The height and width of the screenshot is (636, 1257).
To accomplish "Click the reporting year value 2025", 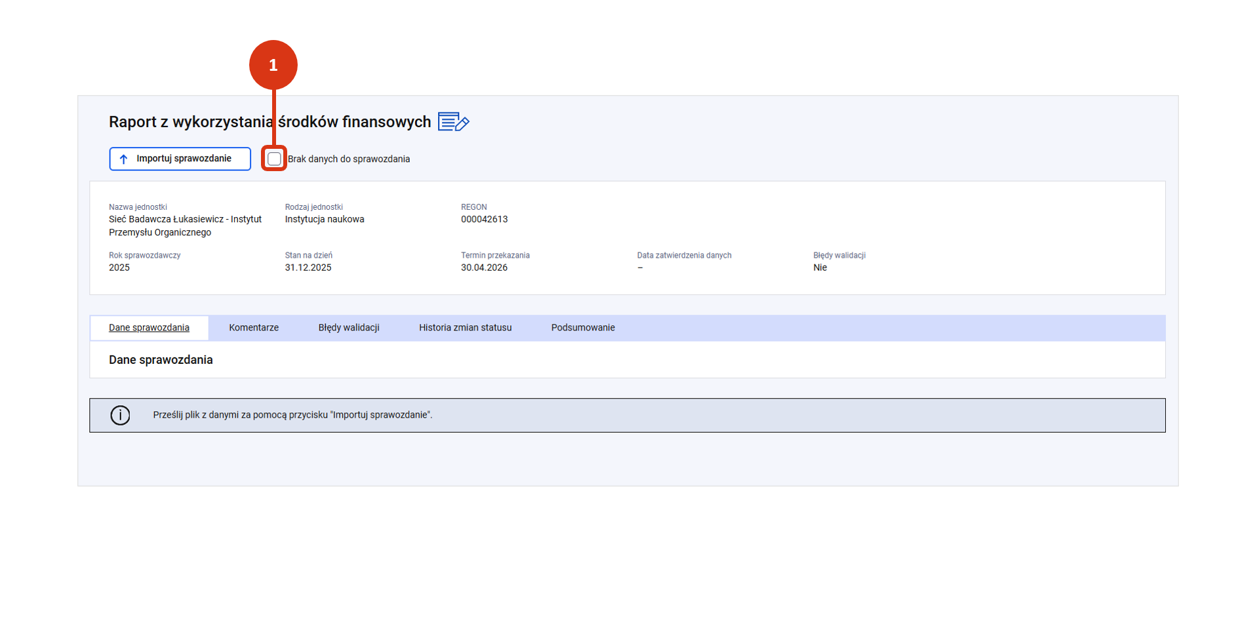I will coord(119,268).
